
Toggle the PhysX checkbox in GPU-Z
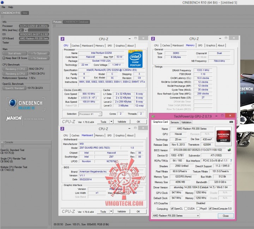[x=198, y=209]
